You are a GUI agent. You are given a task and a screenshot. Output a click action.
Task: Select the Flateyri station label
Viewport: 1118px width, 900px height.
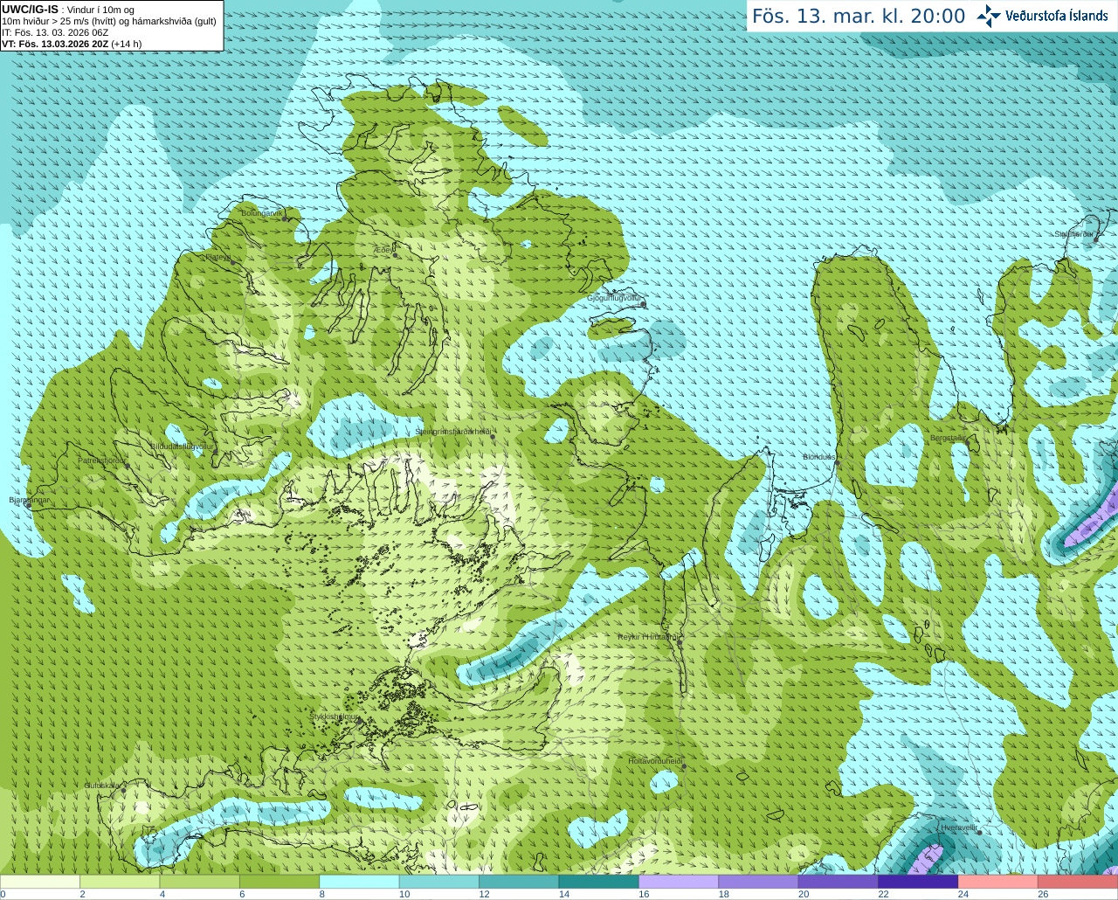(x=218, y=258)
